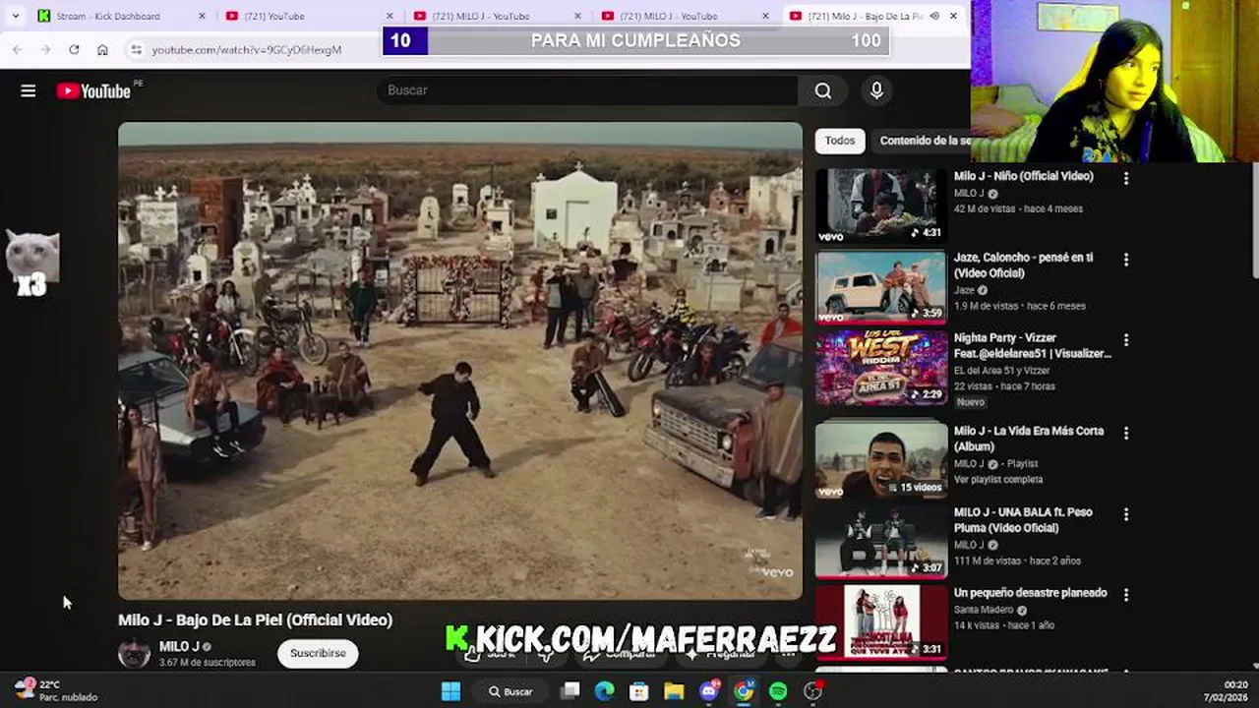The width and height of the screenshot is (1259, 708).
Task: Open Milo J - Niño (Official Video) title
Action: [x=1023, y=176]
